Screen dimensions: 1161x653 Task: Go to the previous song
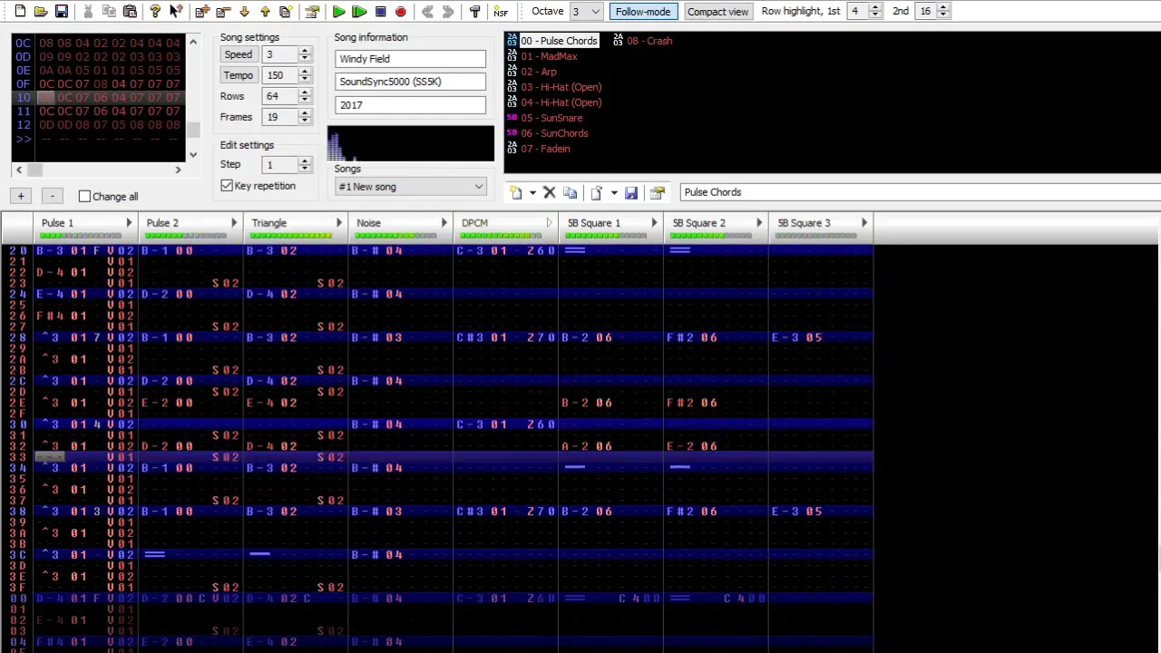(x=427, y=12)
